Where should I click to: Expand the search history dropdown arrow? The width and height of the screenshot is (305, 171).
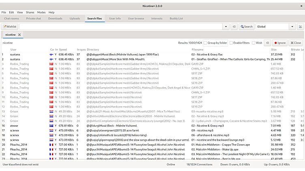click(x=226, y=27)
